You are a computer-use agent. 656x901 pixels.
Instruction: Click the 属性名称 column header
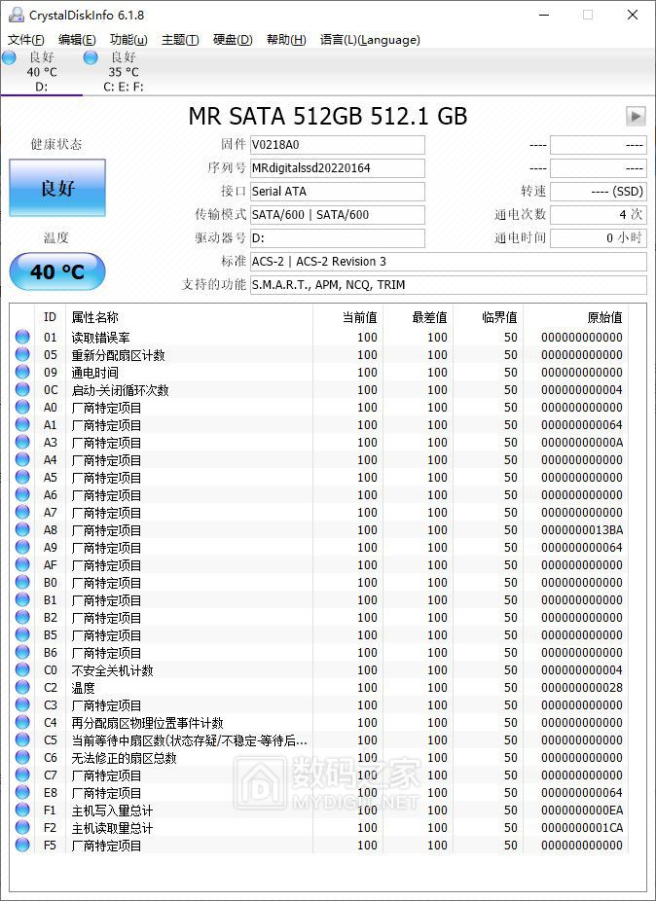[x=189, y=317]
